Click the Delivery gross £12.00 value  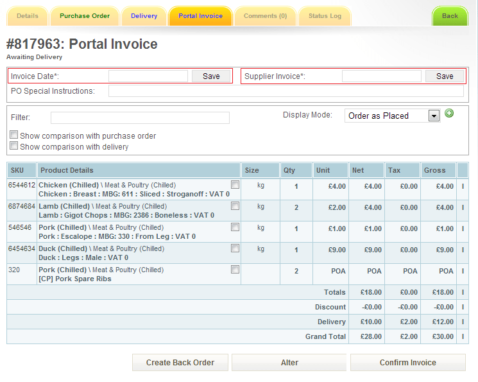coord(443,322)
